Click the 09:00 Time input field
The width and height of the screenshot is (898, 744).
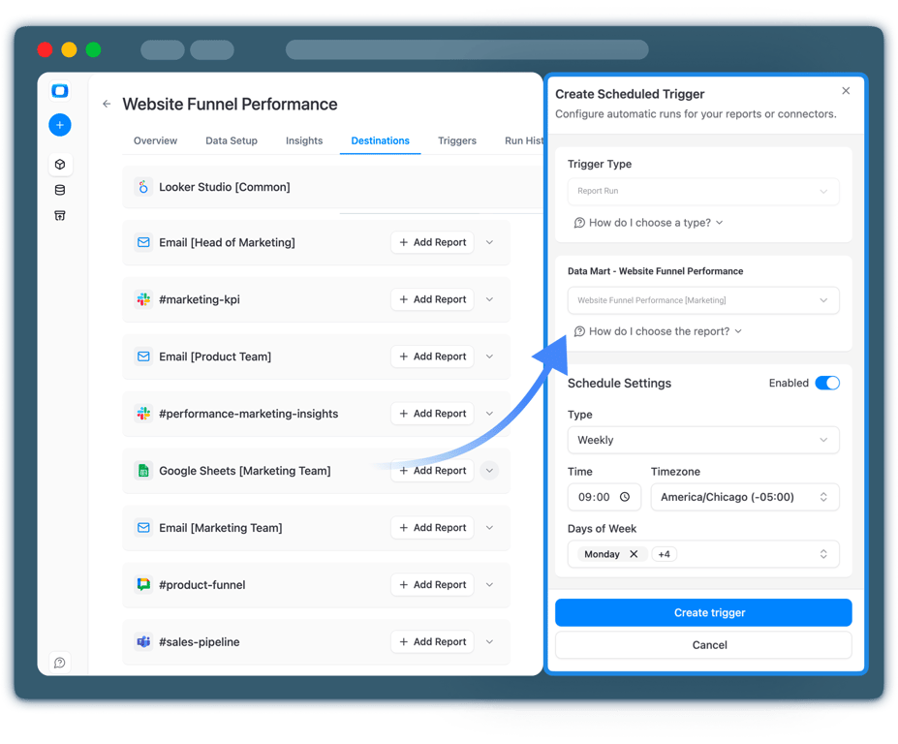[604, 497]
